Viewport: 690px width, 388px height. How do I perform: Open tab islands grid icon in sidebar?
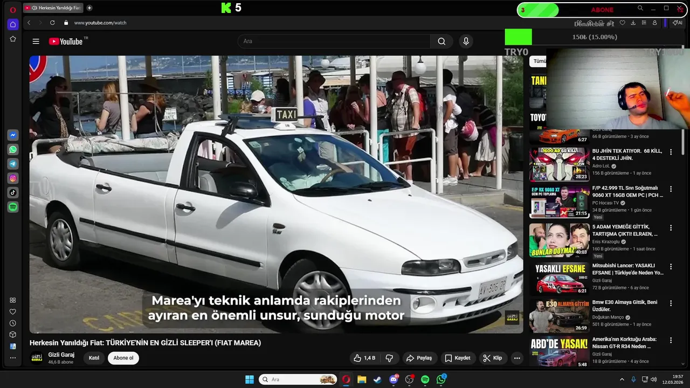click(13, 300)
